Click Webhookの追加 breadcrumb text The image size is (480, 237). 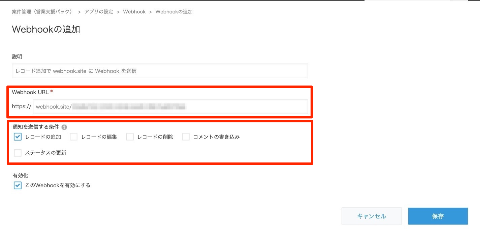pyautogui.click(x=174, y=12)
